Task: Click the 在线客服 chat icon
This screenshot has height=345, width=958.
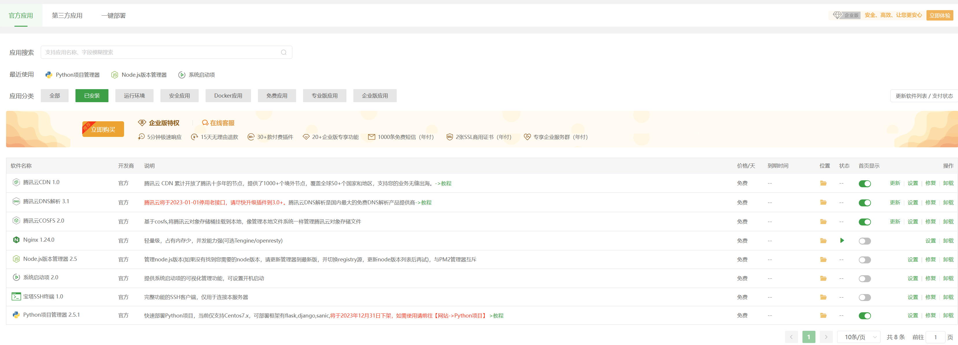Action: tap(205, 123)
